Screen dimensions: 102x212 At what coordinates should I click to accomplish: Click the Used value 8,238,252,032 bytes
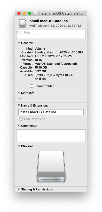point(49,75)
